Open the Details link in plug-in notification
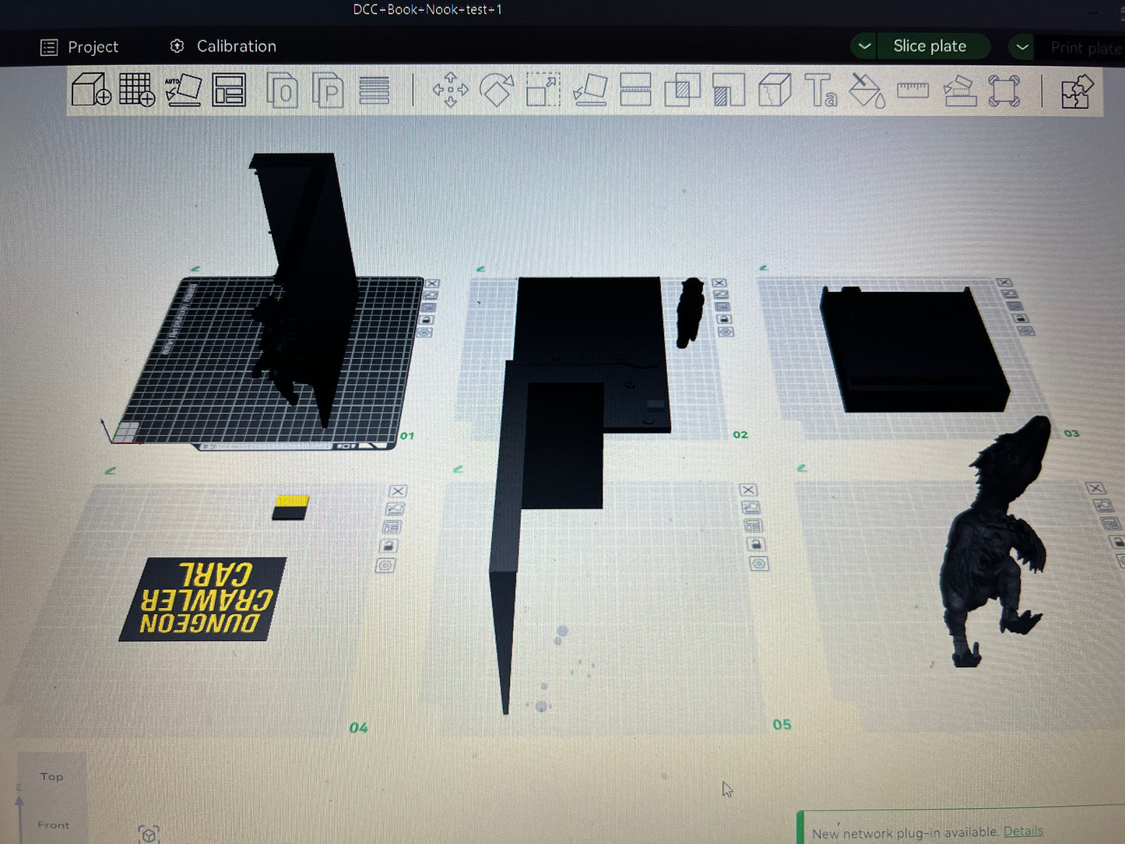The width and height of the screenshot is (1125, 844). [1023, 831]
